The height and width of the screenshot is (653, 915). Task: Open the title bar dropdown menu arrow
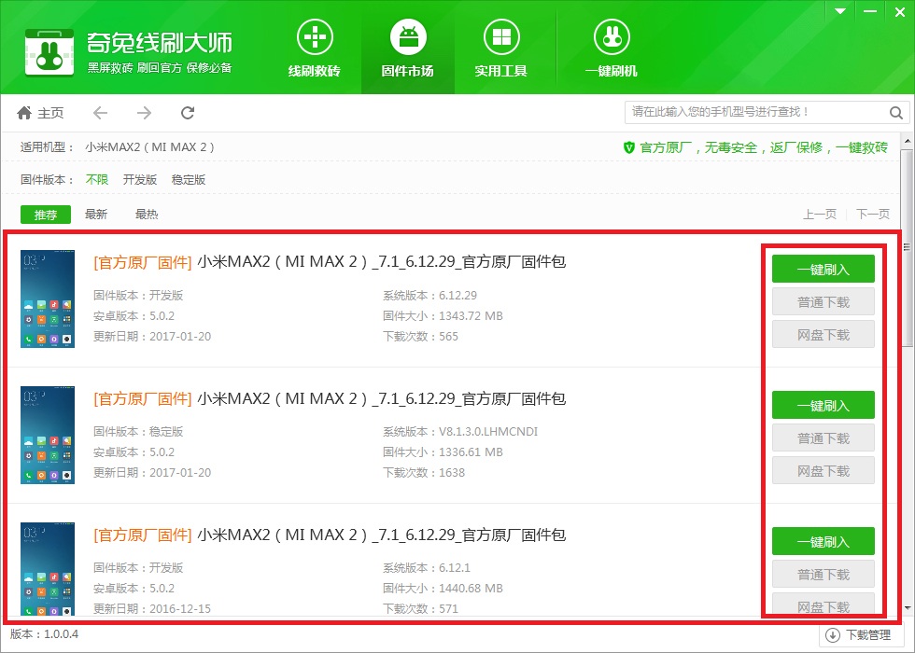840,11
